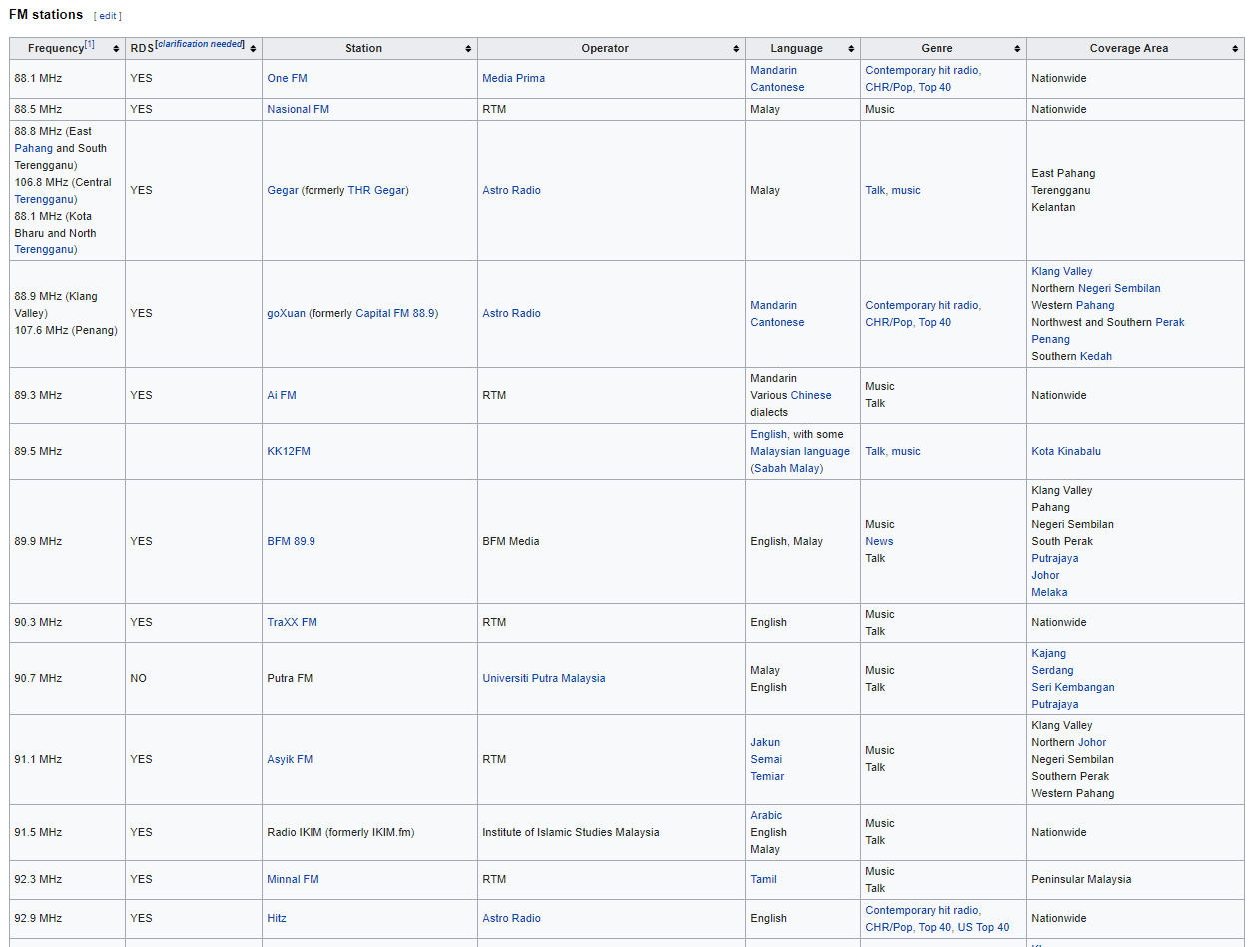The width and height of the screenshot is (1252, 947).
Task: Sort table by Frequency column arrows
Action: coord(117,49)
